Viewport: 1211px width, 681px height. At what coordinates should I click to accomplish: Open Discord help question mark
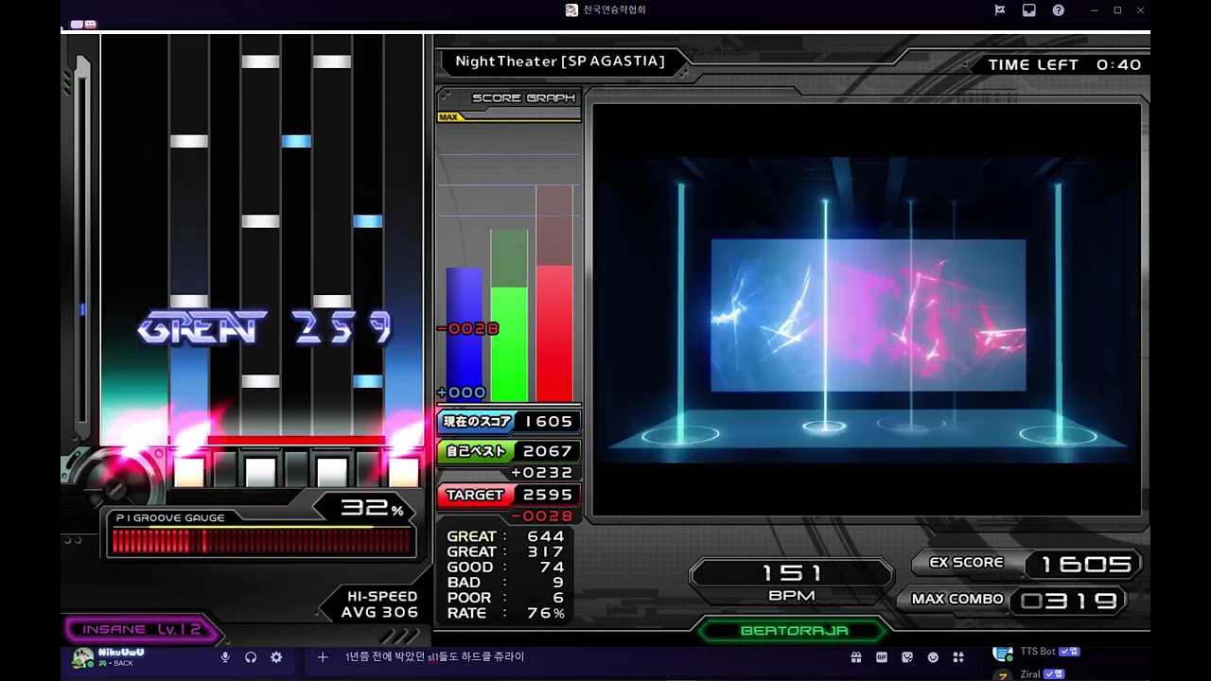pyautogui.click(x=1059, y=10)
